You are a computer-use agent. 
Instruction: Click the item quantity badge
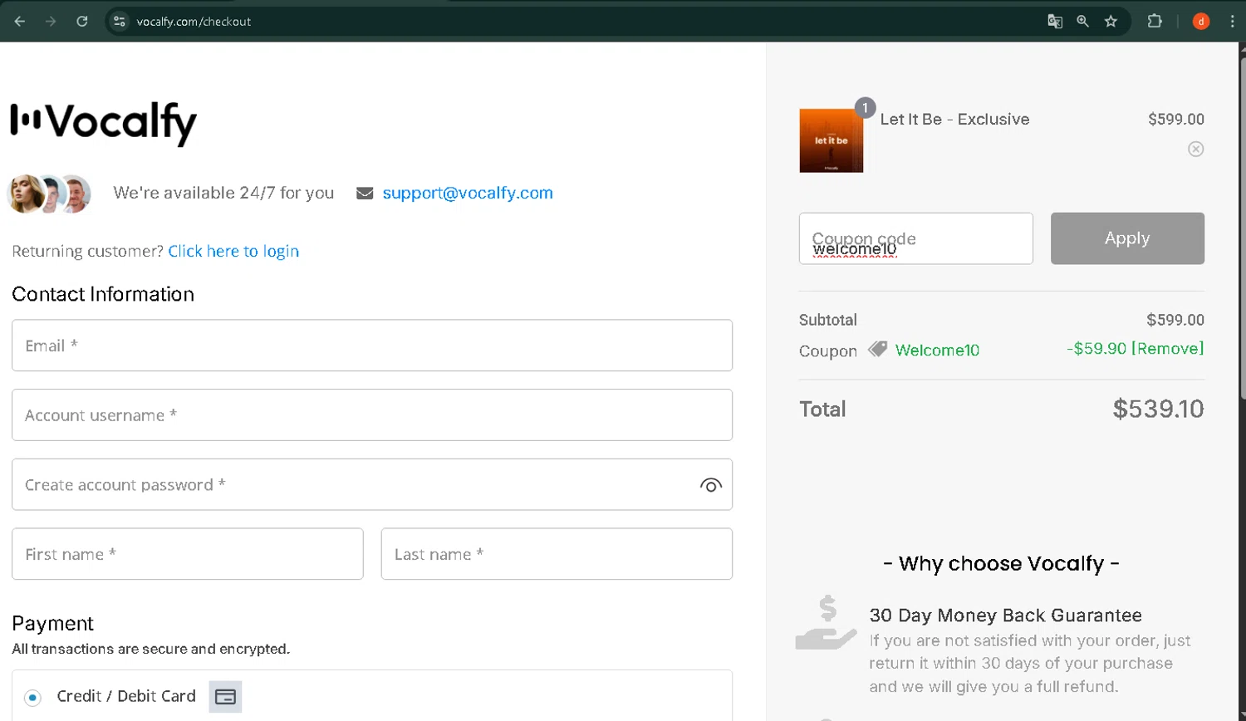tap(865, 108)
